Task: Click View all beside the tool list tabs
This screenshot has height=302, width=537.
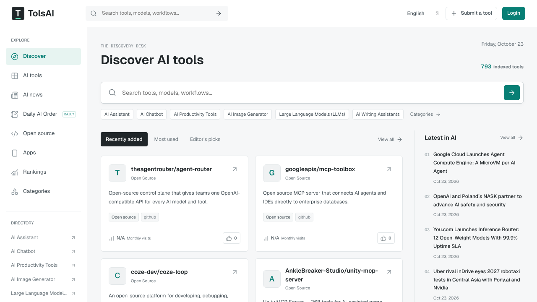Action: pyautogui.click(x=390, y=139)
